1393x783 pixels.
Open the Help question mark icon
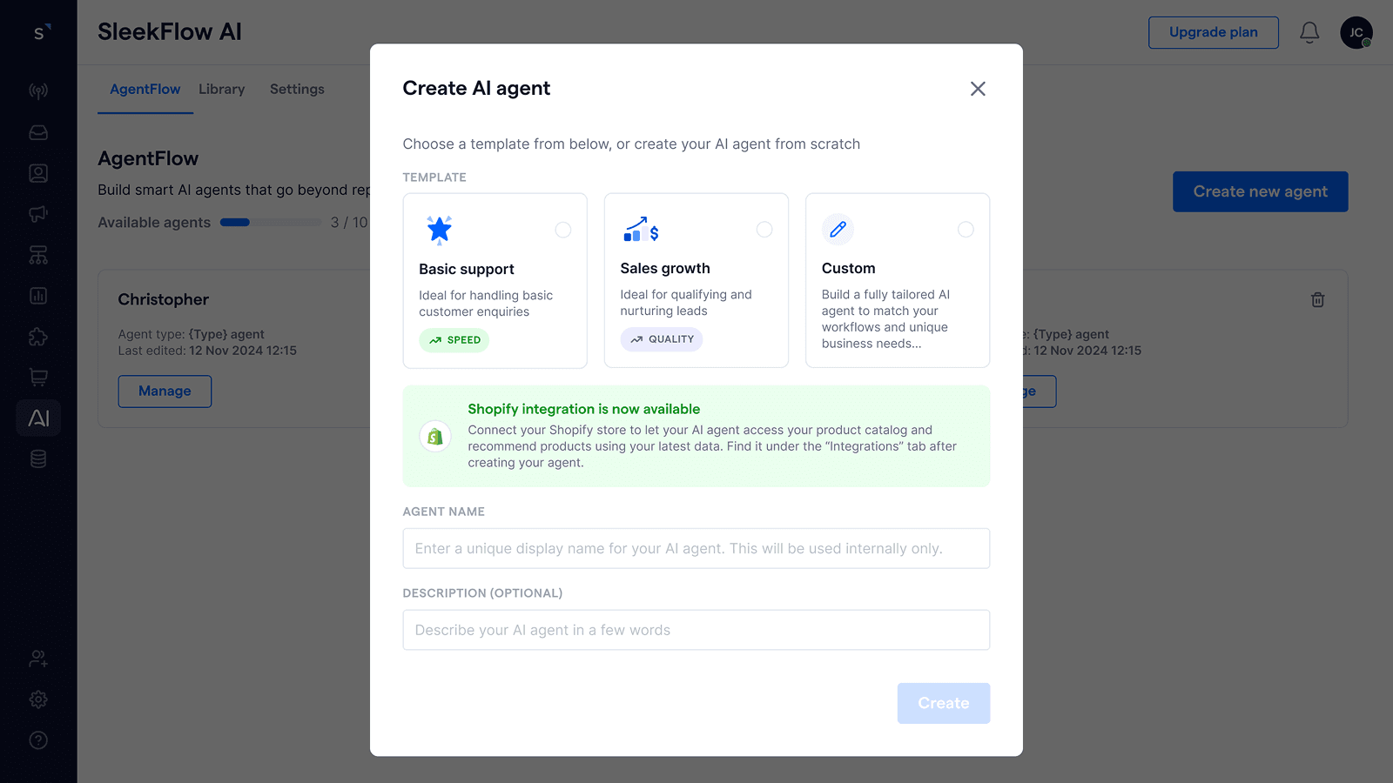coord(37,739)
